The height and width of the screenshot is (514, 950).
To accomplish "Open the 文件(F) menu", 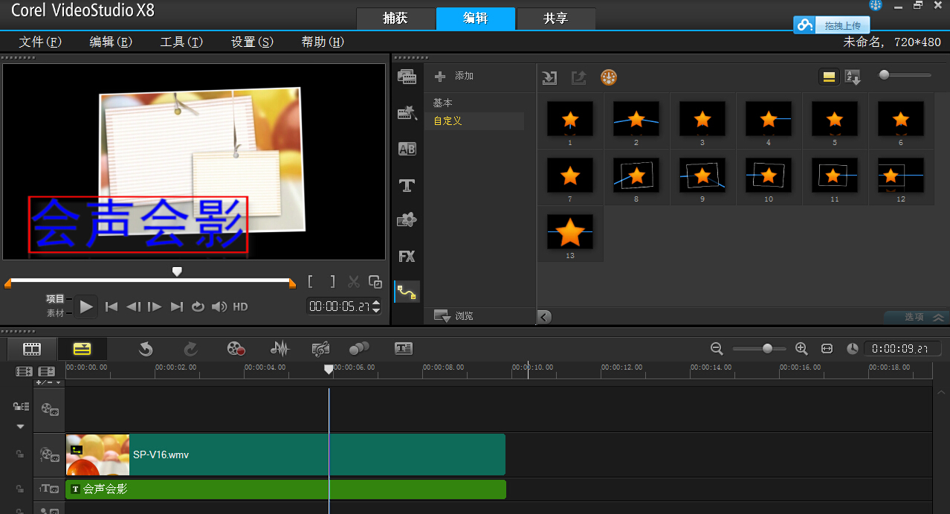I will click(40, 42).
